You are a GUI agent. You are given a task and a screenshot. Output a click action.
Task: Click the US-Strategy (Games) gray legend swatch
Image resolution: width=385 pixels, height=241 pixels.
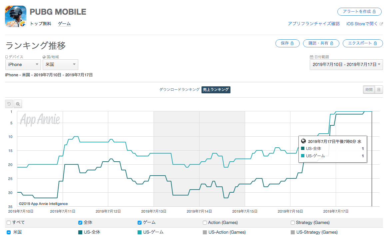tap(293, 232)
